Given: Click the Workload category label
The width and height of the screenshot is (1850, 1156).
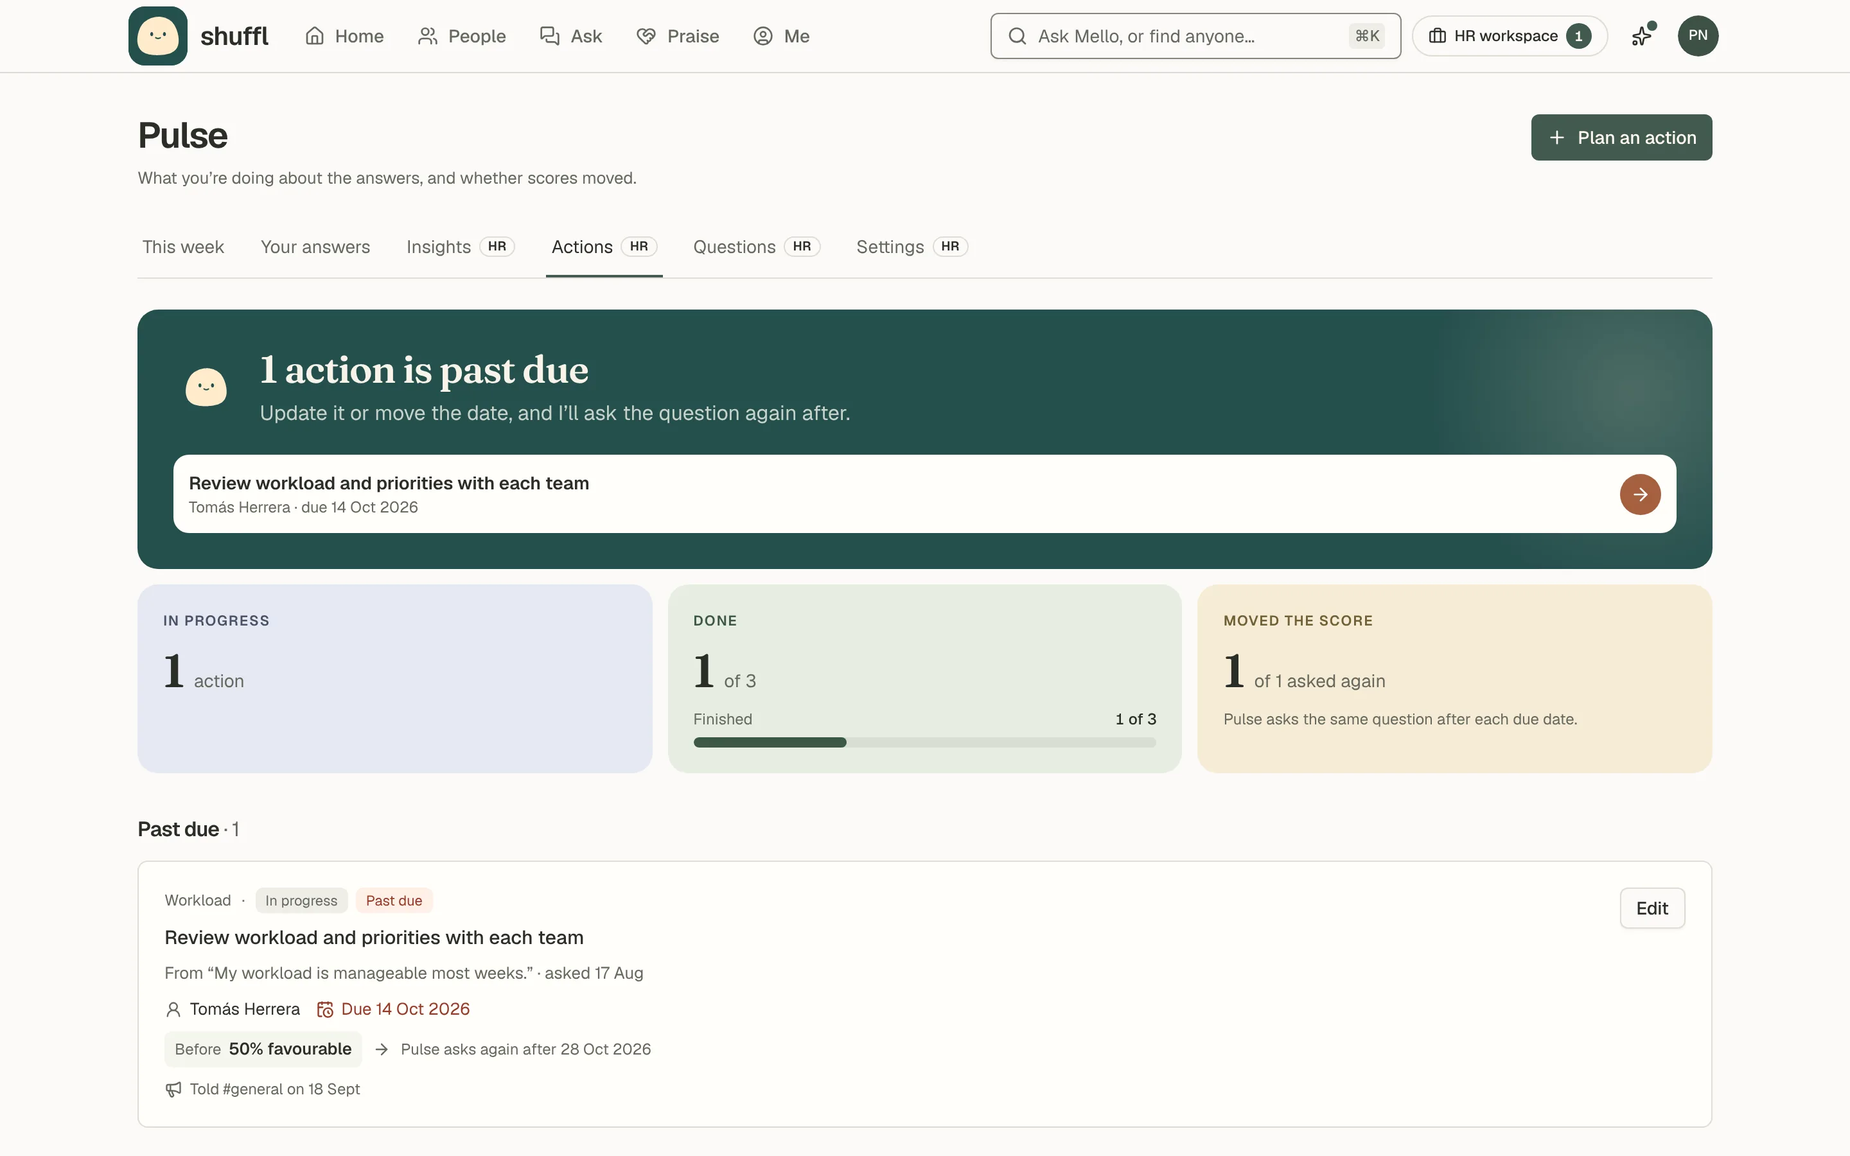Looking at the screenshot, I should click(198, 900).
